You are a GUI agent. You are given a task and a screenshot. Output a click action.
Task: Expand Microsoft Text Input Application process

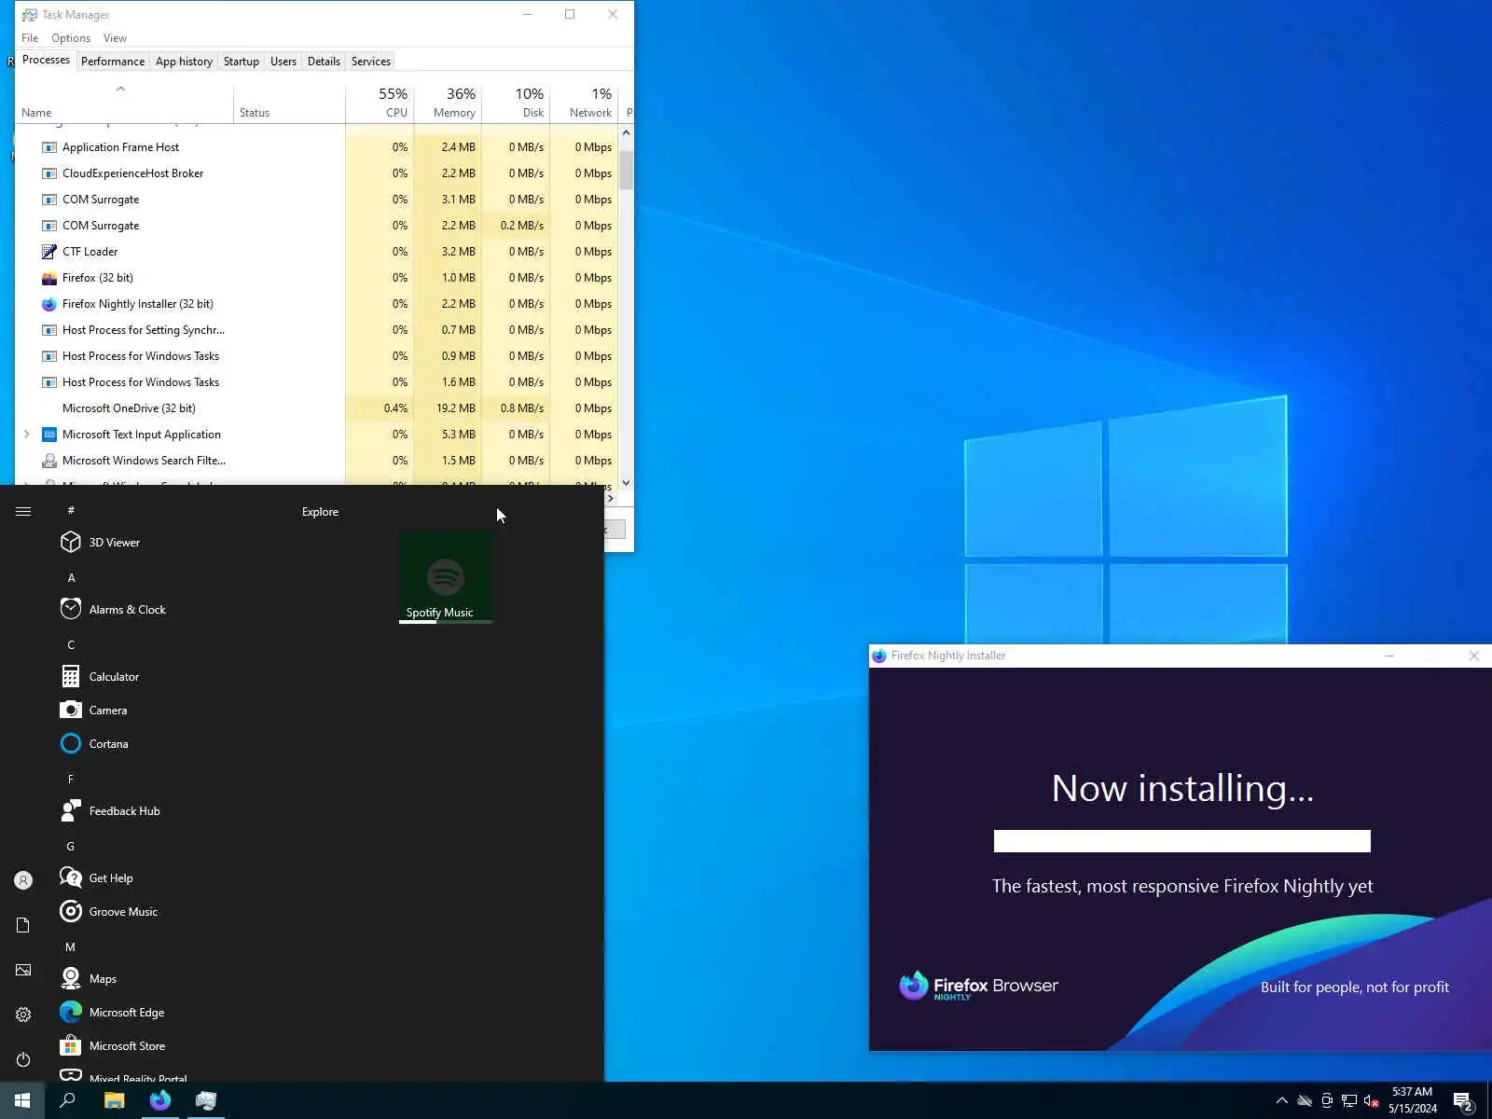coord(26,435)
